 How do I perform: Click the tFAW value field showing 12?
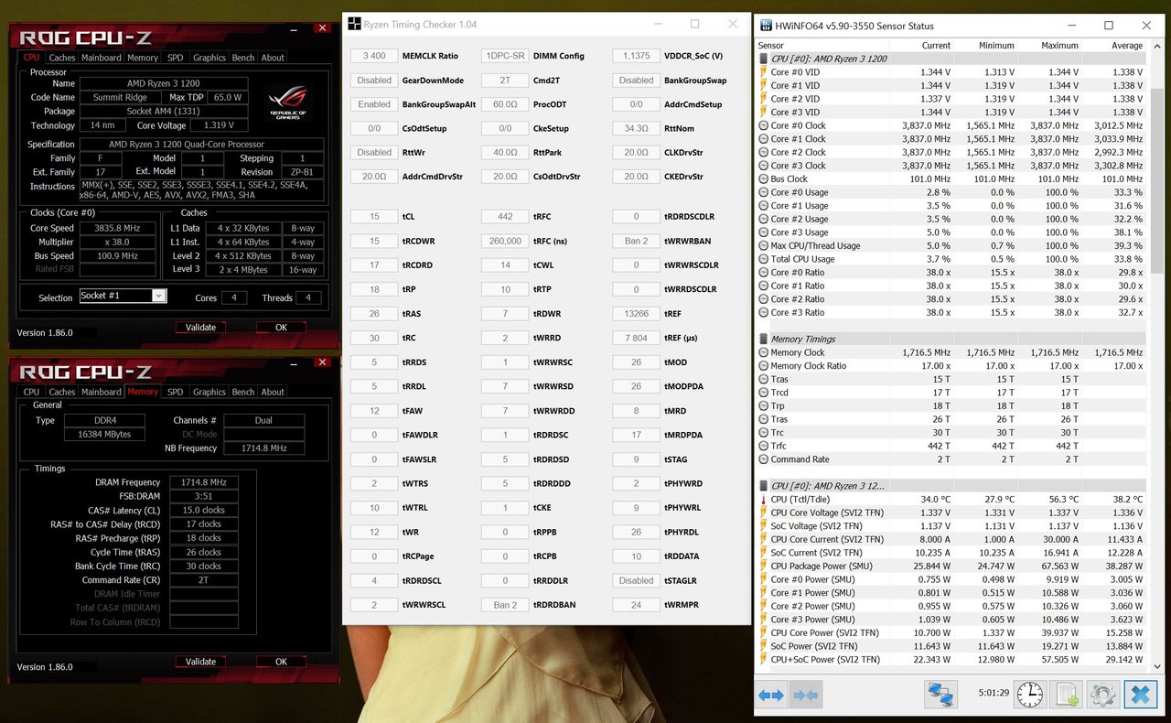pyautogui.click(x=374, y=411)
